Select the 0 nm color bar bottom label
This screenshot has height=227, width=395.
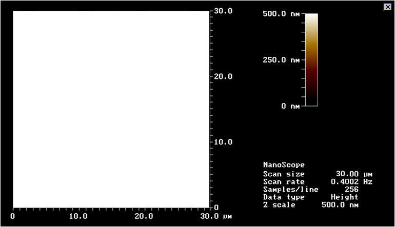[290, 106]
